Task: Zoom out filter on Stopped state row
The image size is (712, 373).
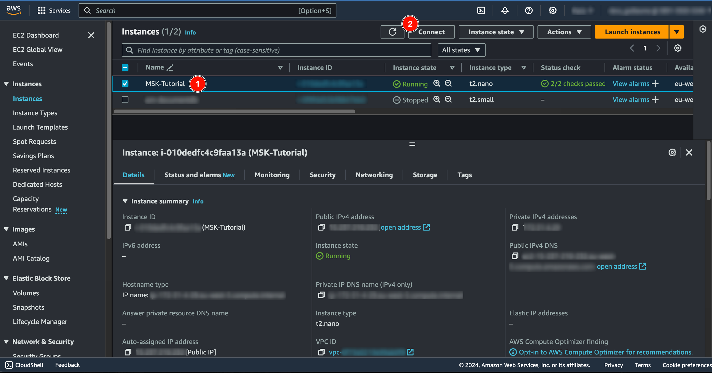Action: point(448,99)
